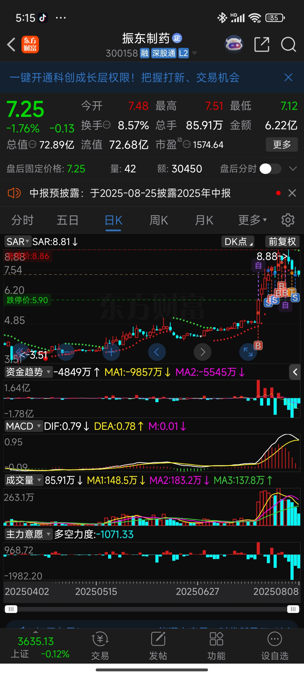This screenshot has width=304, height=676.
Task: Switch to the 周K tab
Action: coord(159,220)
